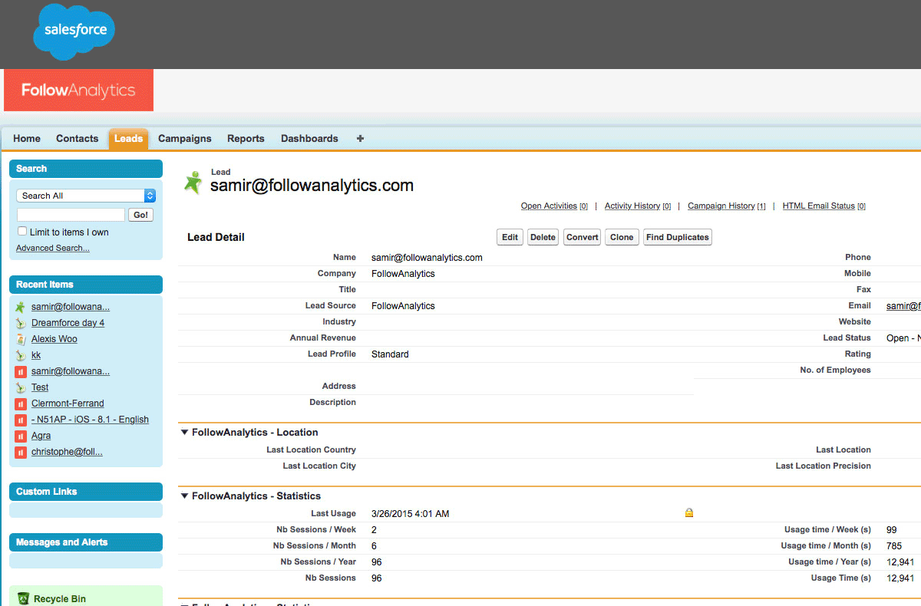Collapse the FollowAnalytics - Location section

point(184,433)
